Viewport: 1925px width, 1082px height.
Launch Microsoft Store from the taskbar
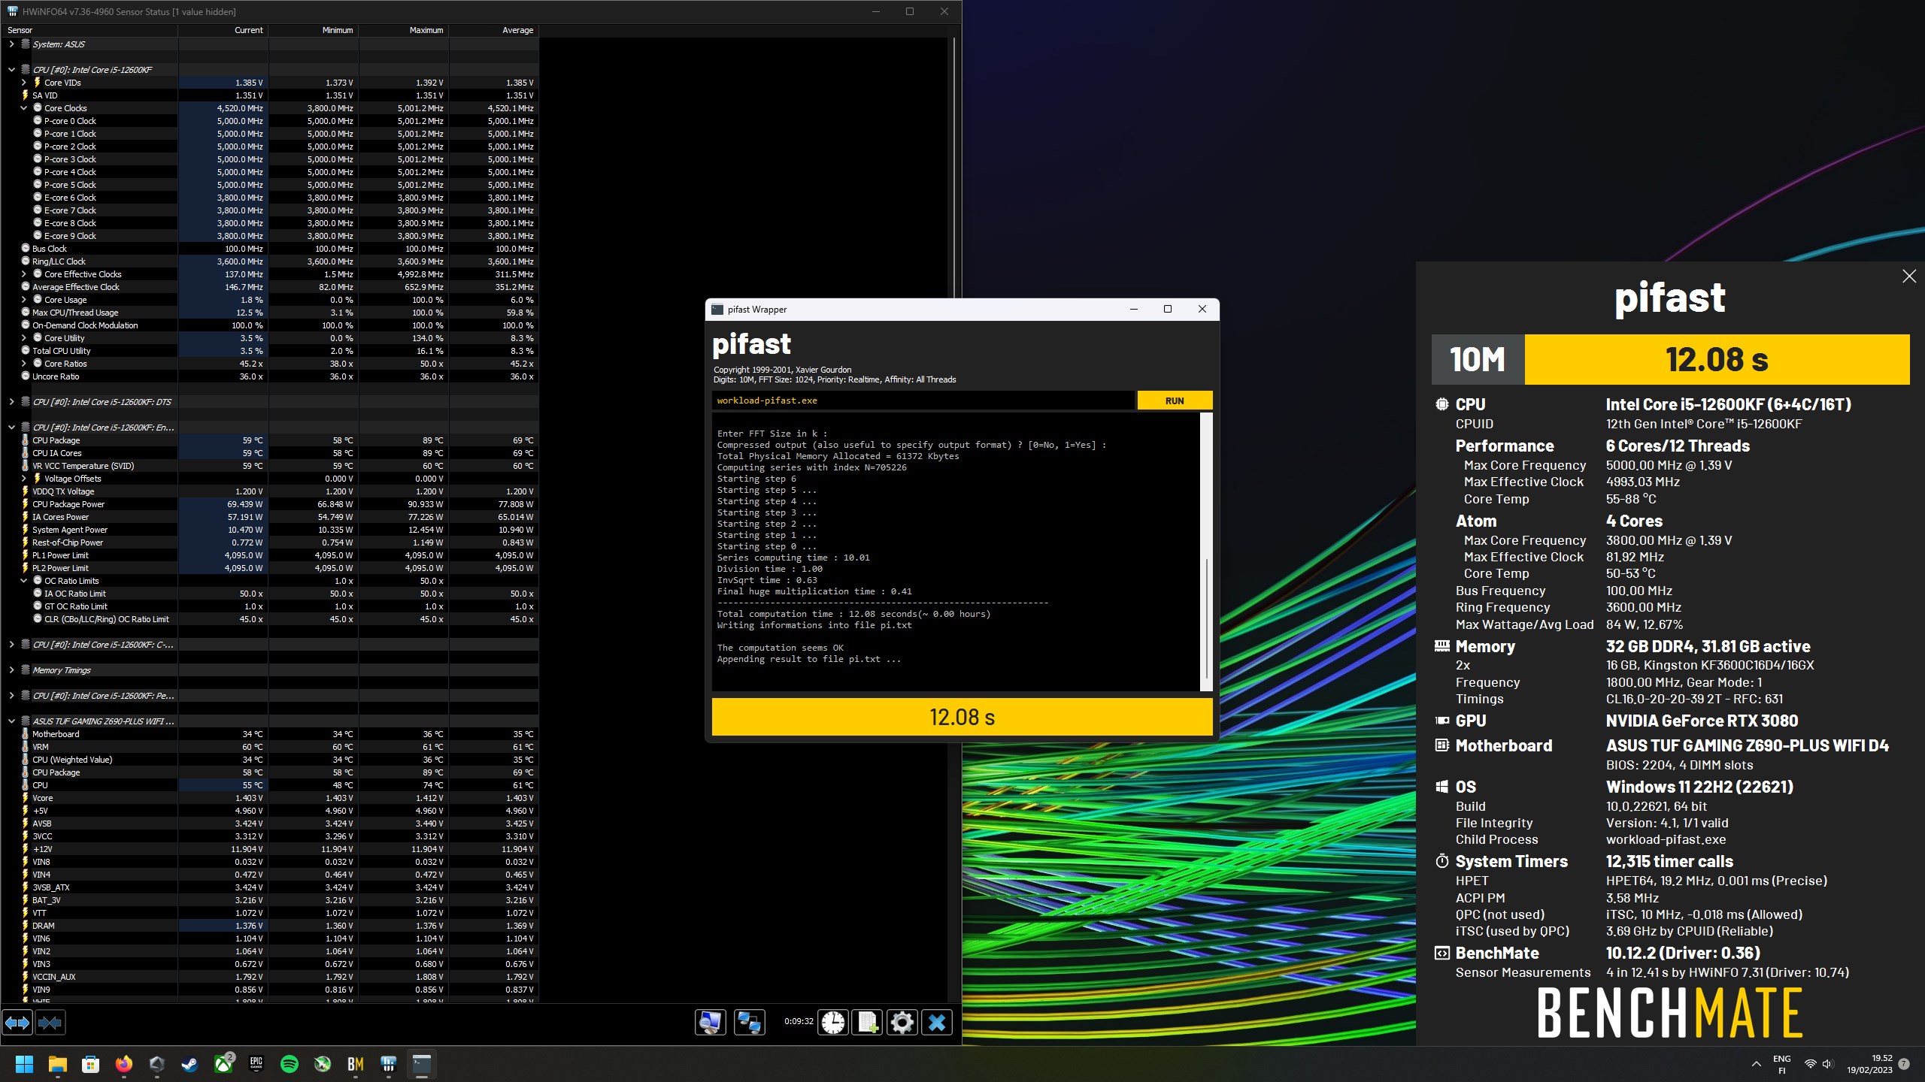click(91, 1064)
